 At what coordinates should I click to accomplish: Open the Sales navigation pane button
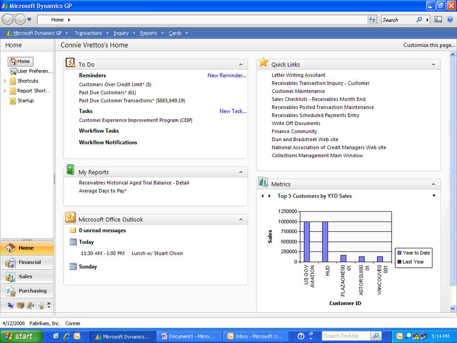click(27, 277)
